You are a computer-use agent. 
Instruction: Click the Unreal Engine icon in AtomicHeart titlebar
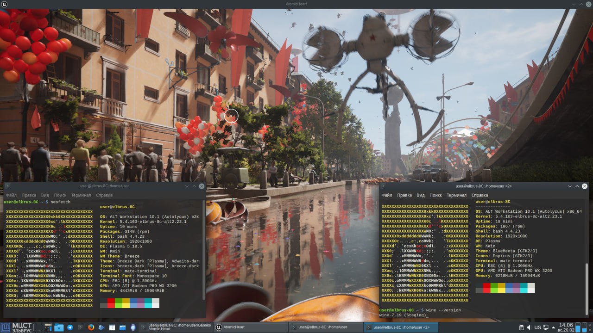pos(4,4)
